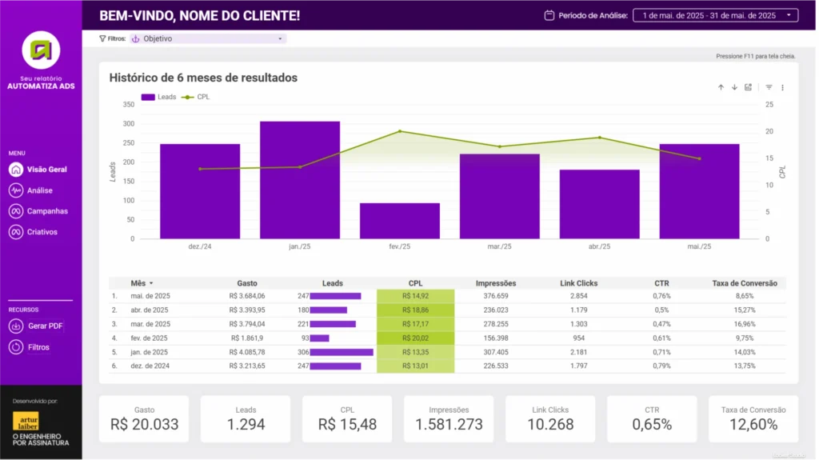Sort table by Impressões column header
Image resolution: width=819 pixels, height=460 pixels.
tap(496, 283)
